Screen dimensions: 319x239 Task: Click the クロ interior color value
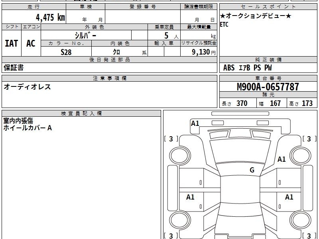pos(116,52)
